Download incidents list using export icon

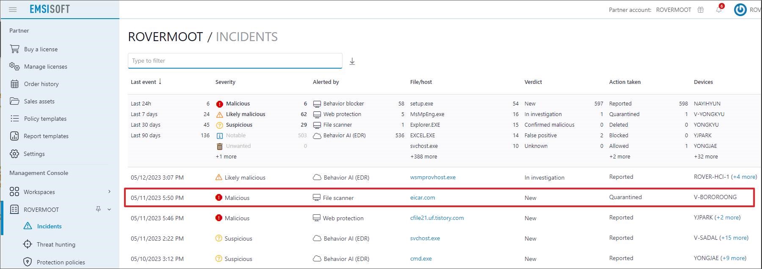point(352,61)
